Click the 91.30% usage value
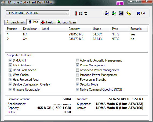The image size is (153, 122). (x=97, y=34)
